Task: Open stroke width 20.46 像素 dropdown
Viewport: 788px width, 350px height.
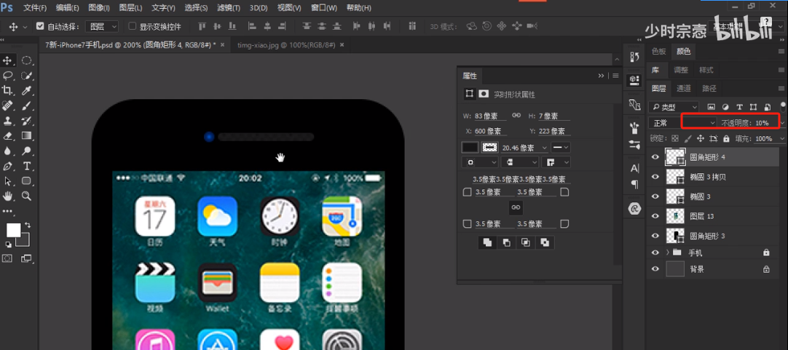Action: click(x=545, y=148)
